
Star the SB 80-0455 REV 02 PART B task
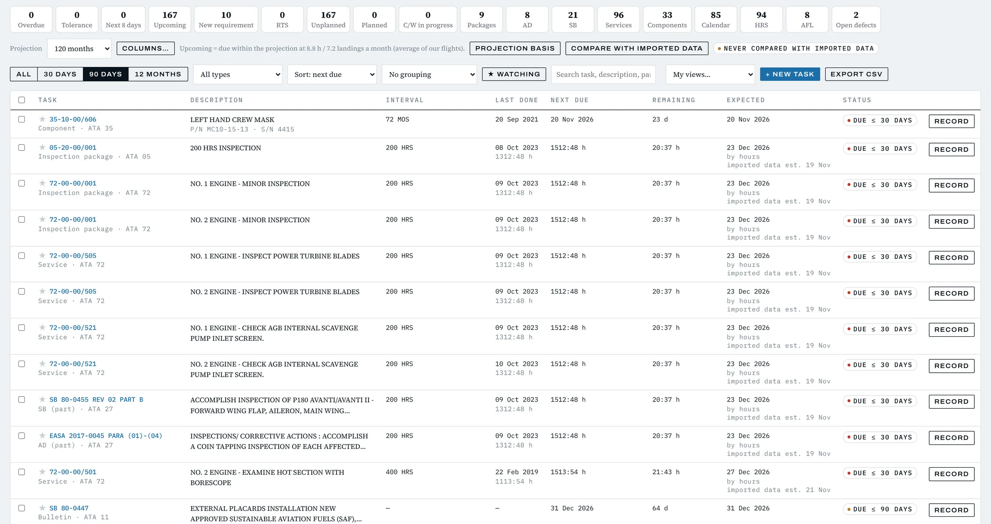click(42, 400)
